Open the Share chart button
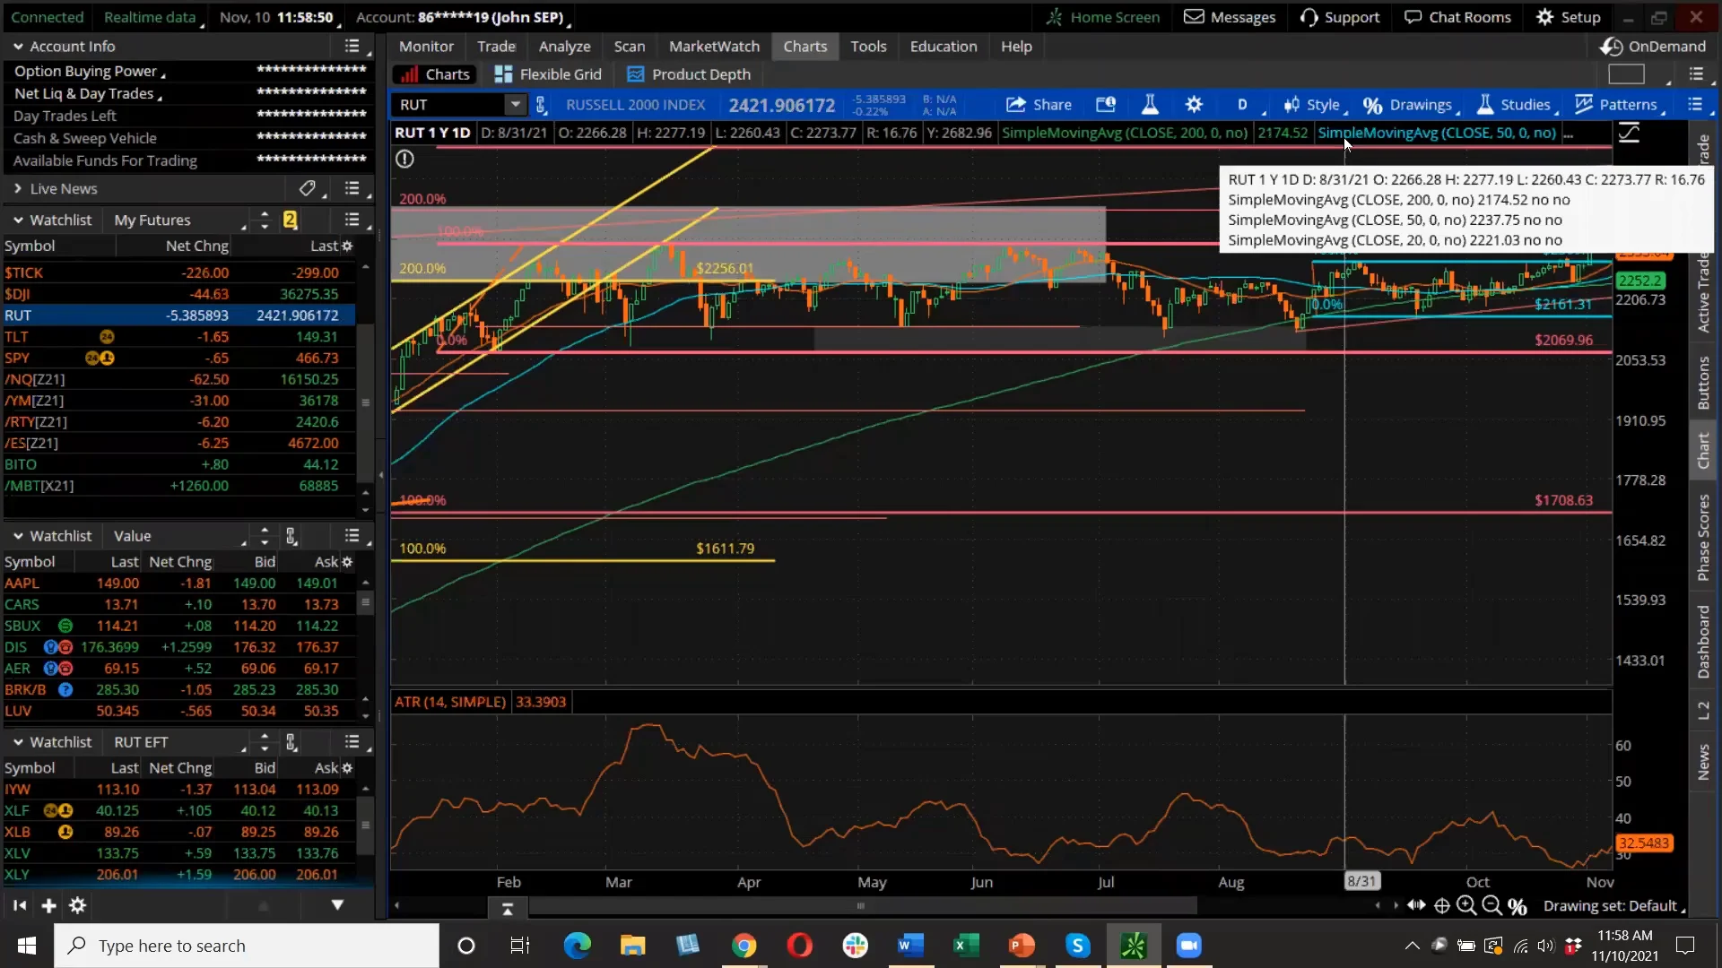Image resolution: width=1722 pixels, height=968 pixels. (x=1039, y=105)
